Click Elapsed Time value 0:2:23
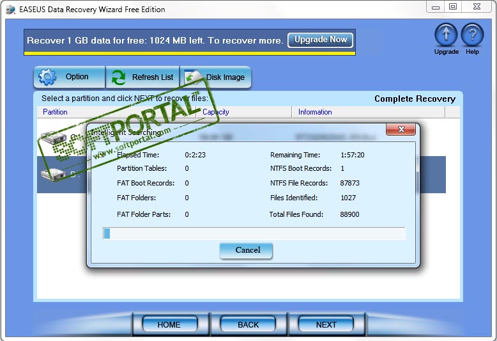The height and width of the screenshot is (341, 497). 195,155
